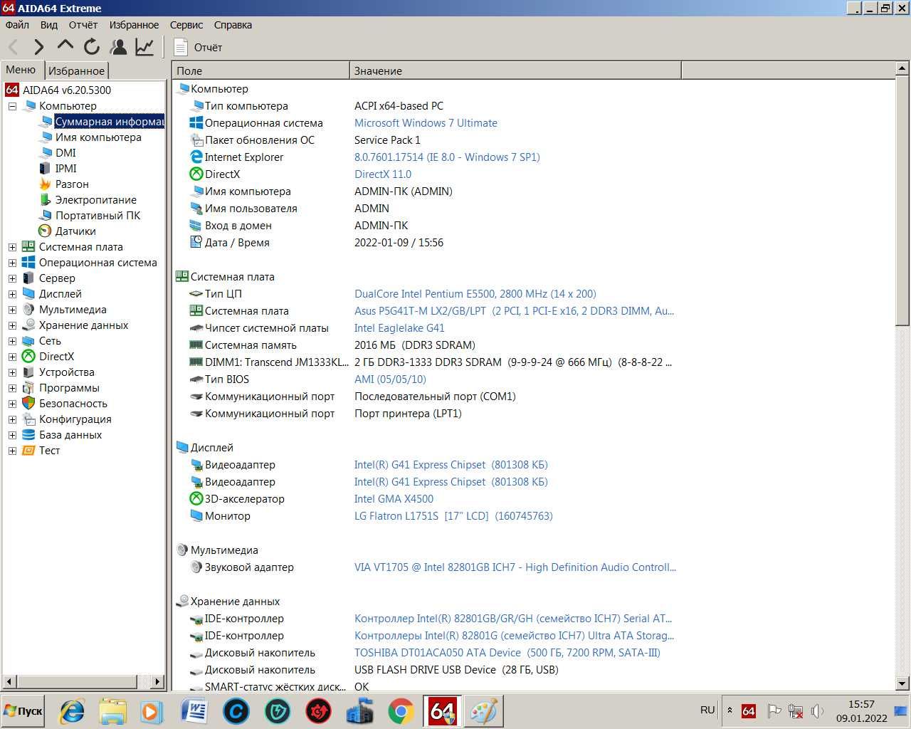Go up one level with Up arrow
This screenshot has width=911, height=729.
pos(65,46)
